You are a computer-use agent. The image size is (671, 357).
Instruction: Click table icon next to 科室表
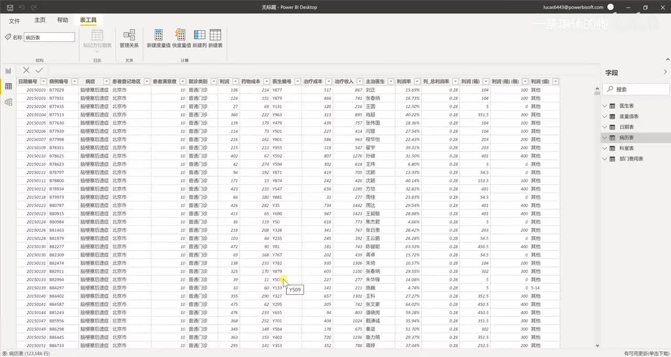point(612,148)
